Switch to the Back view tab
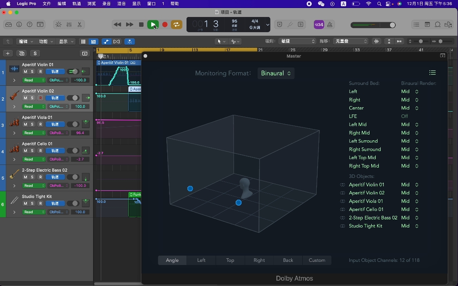This screenshot has height=286, width=458. click(288, 261)
